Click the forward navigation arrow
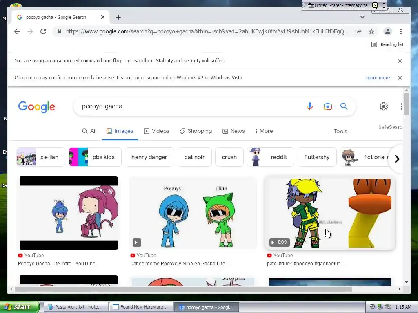 click(30, 31)
